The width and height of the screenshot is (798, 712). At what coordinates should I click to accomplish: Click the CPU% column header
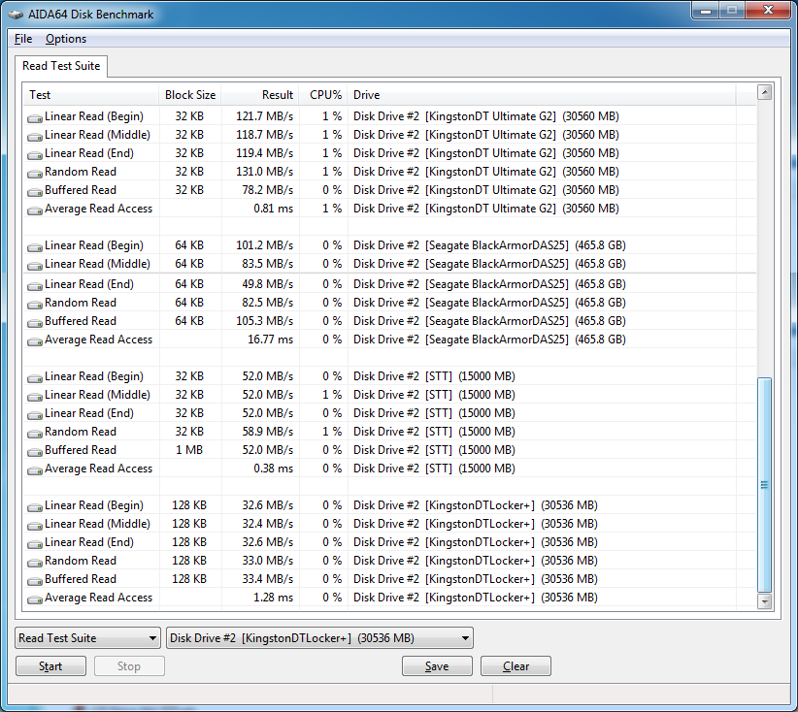[323, 95]
